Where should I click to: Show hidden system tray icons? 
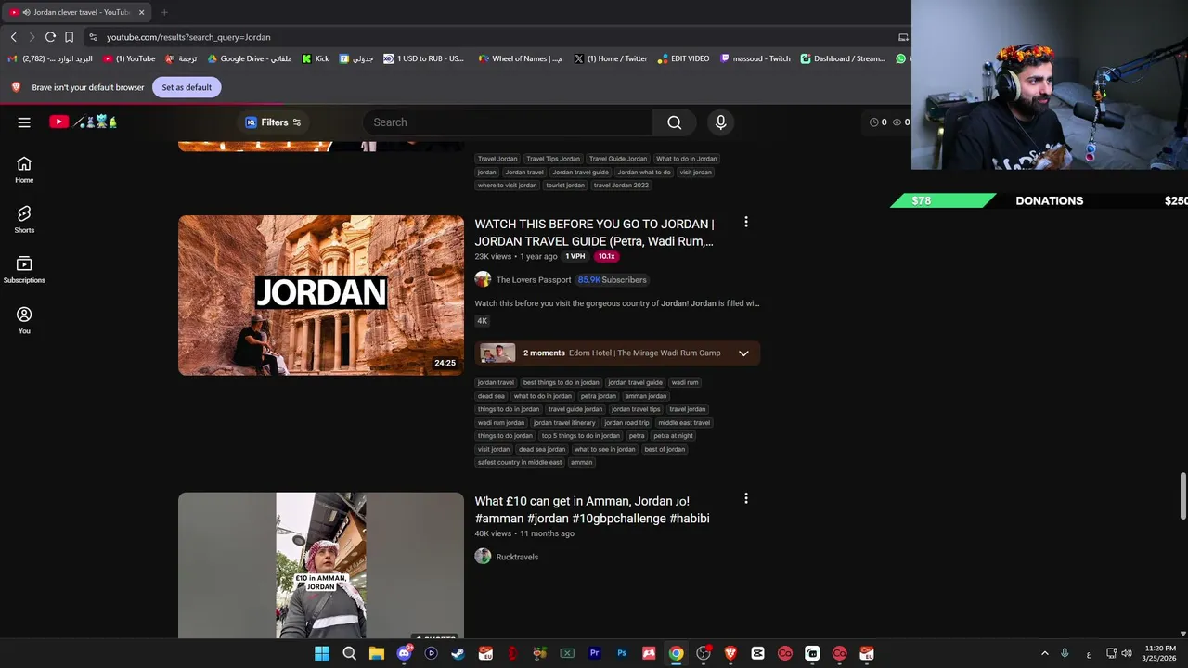point(1044,653)
